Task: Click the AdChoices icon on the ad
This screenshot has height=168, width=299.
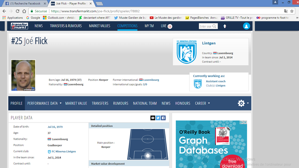Action: coord(241,122)
